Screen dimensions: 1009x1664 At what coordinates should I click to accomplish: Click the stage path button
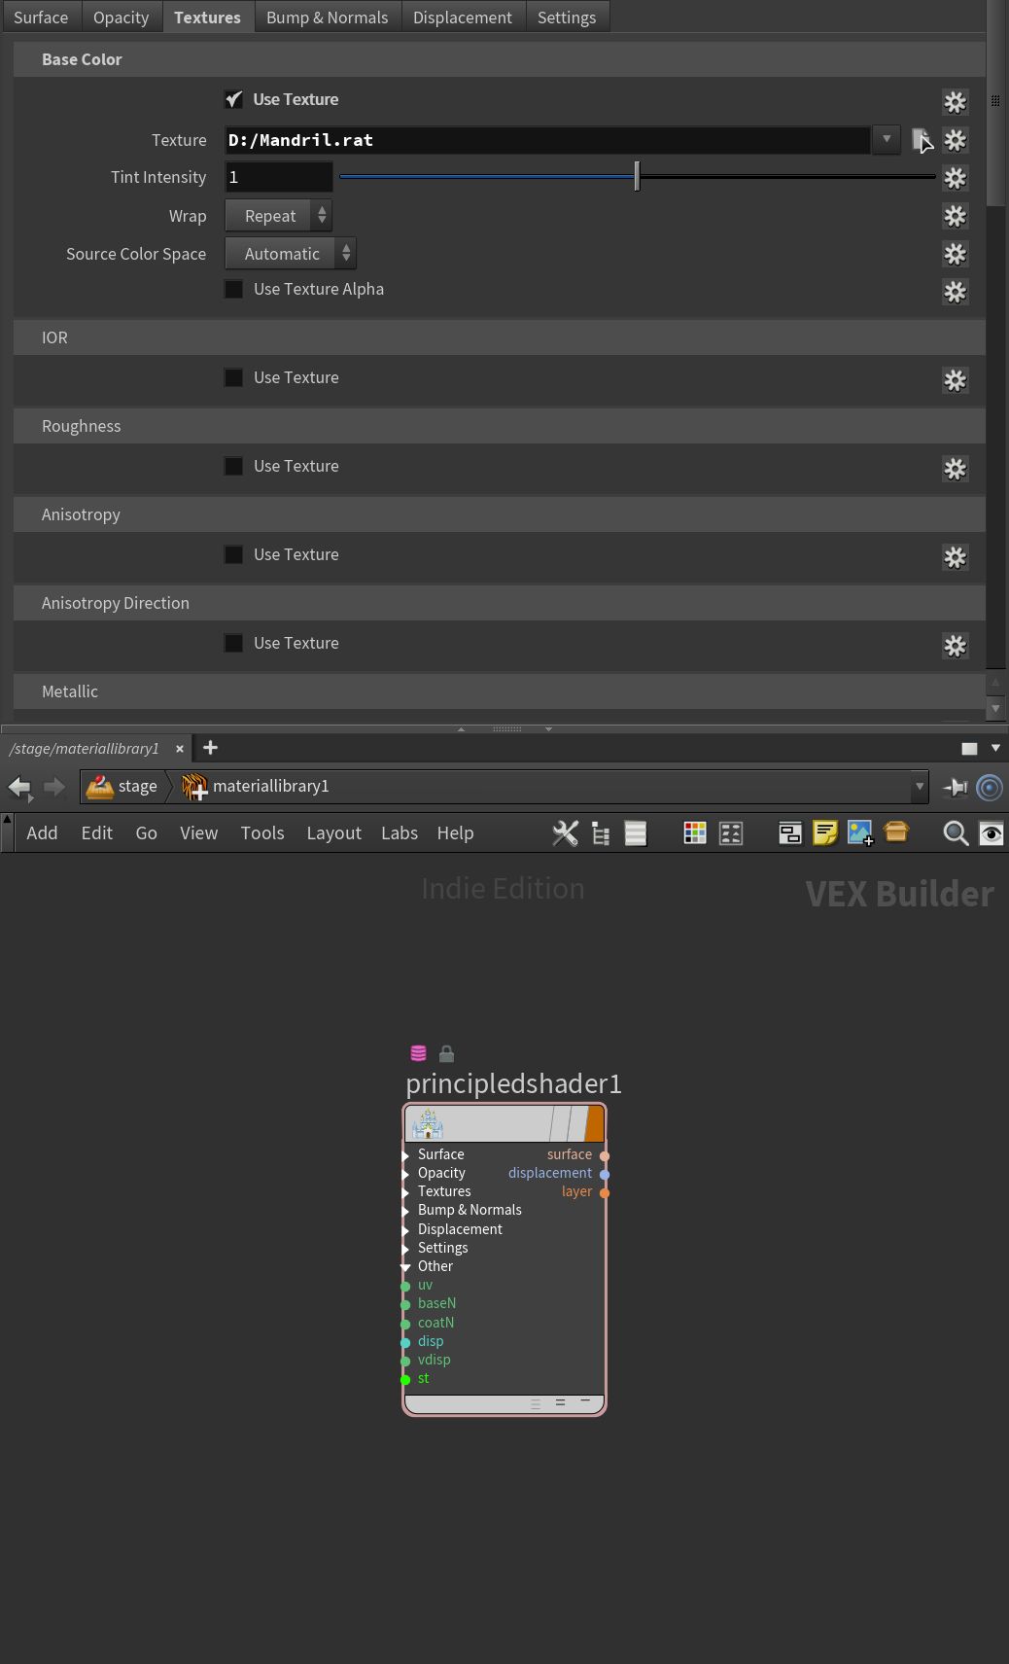coord(122,787)
